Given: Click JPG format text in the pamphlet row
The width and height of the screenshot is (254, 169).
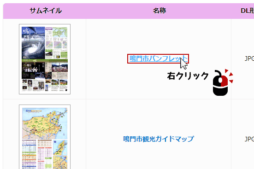Looking at the screenshot, I should 249,58.
